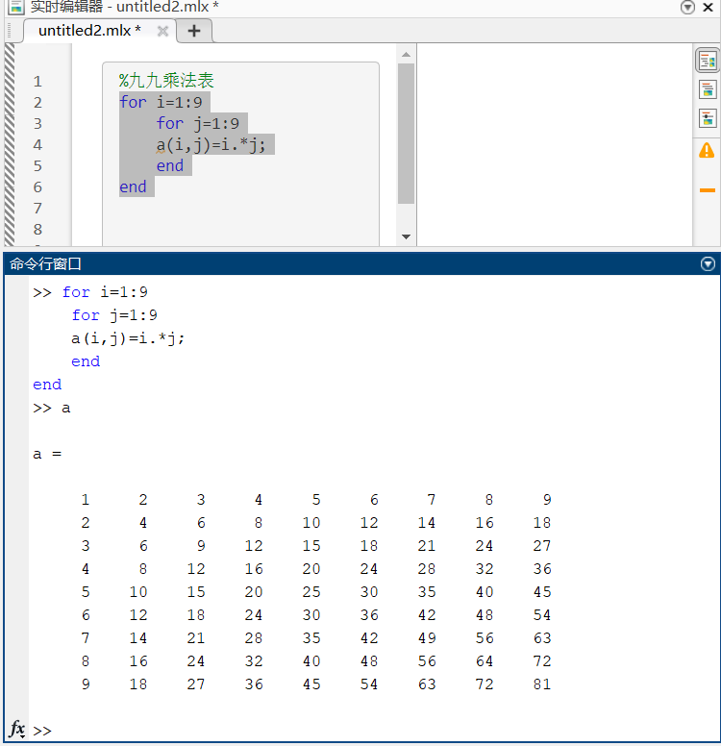Click the orange warning marker bar
The image size is (721, 746).
(x=708, y=190)
